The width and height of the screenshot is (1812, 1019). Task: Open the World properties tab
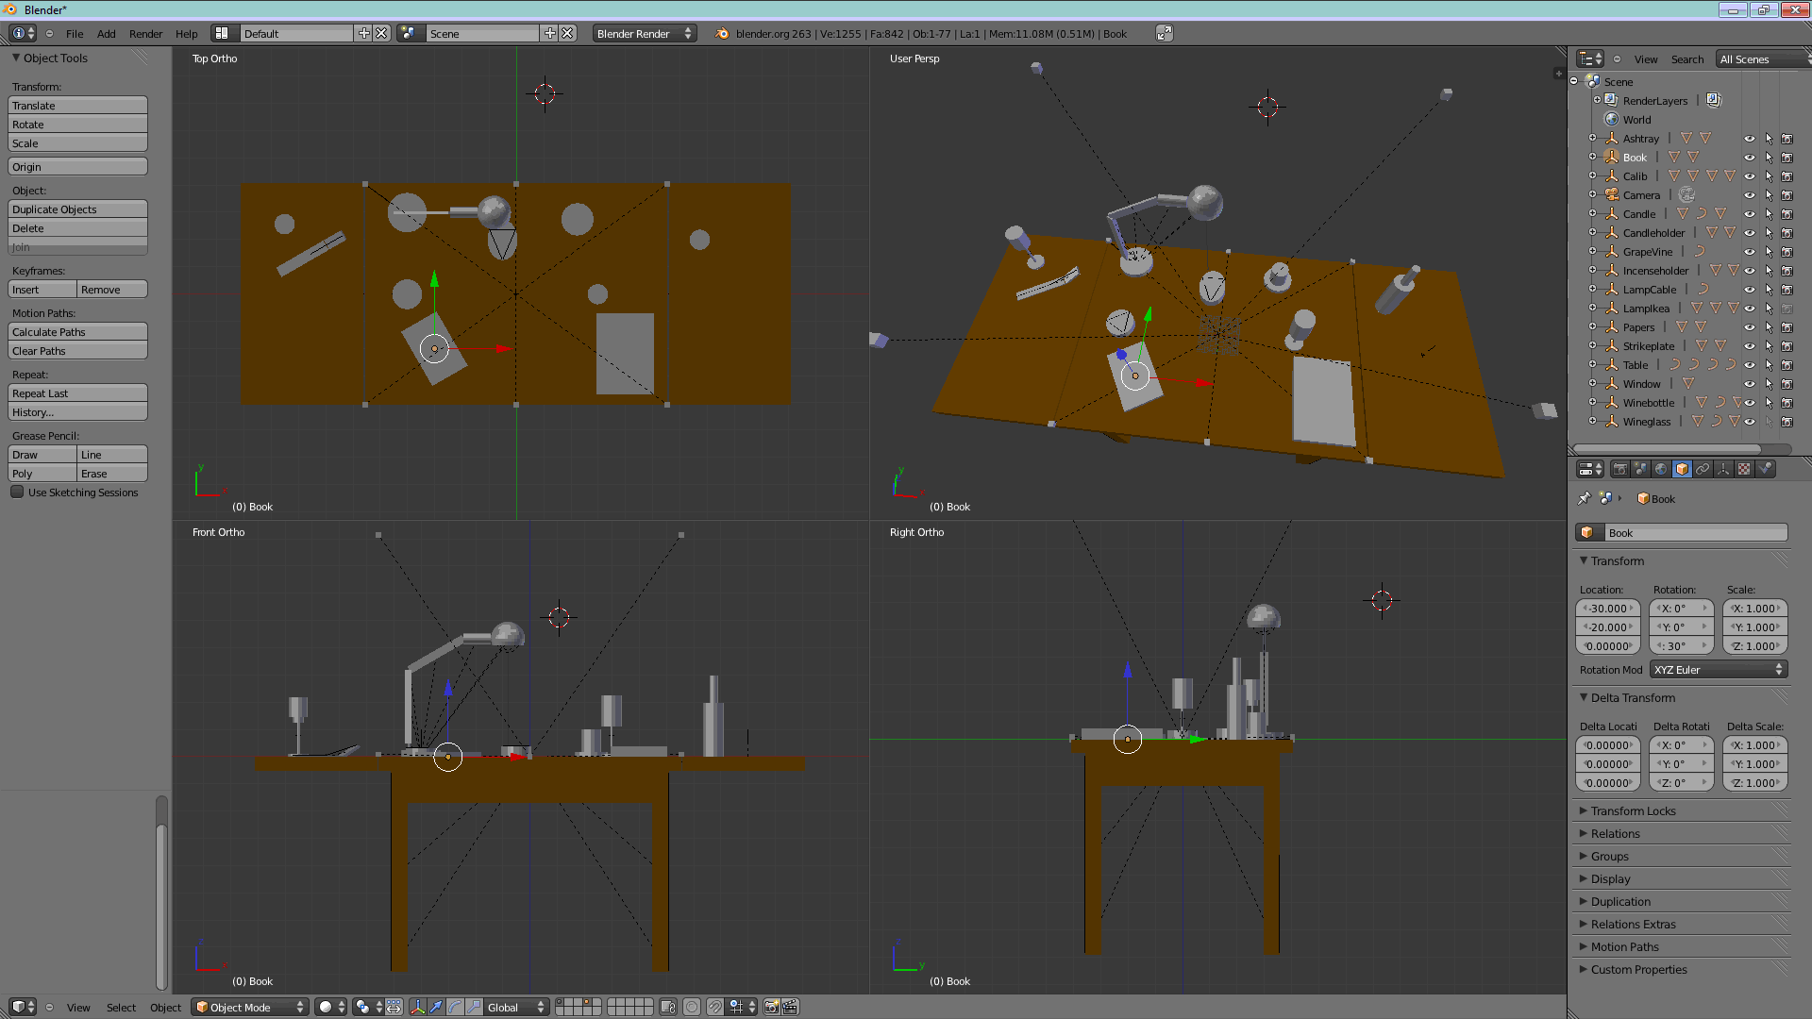pos(1661,469)
